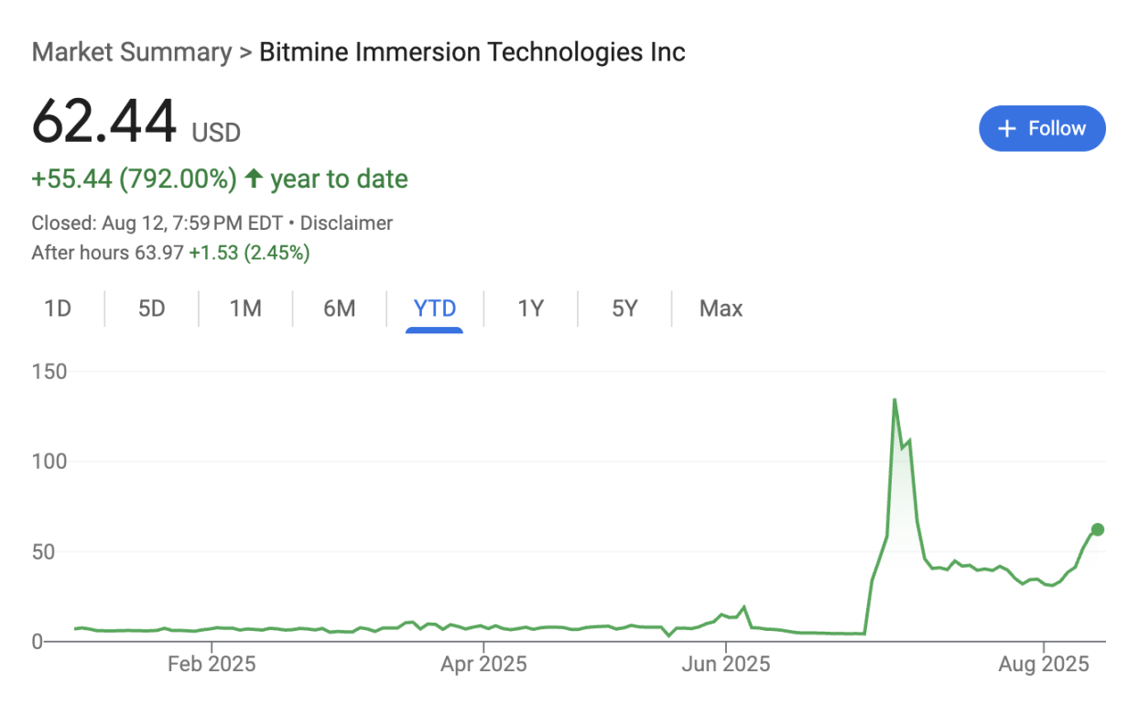The image size is (1139, 705).
Task: Click the green up arrow icon
Action: coord(254,179)
